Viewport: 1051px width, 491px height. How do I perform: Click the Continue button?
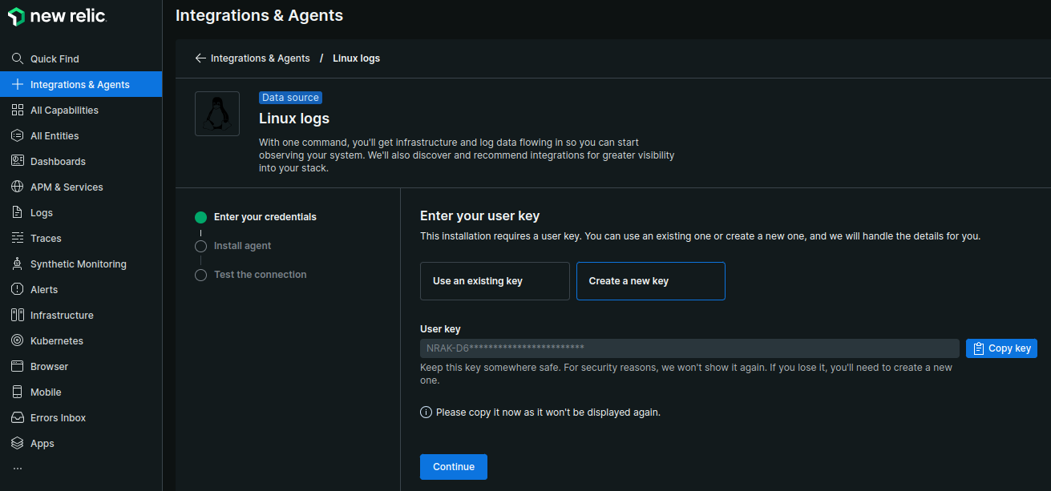(454, 467)
